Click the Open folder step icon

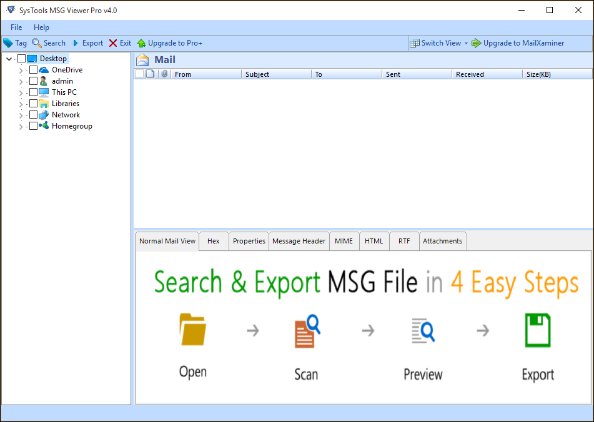pyautogui.click(x=193, y=329)
